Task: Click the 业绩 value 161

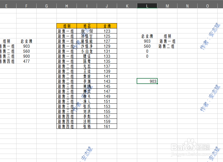Action: click(x=107, y=126)
